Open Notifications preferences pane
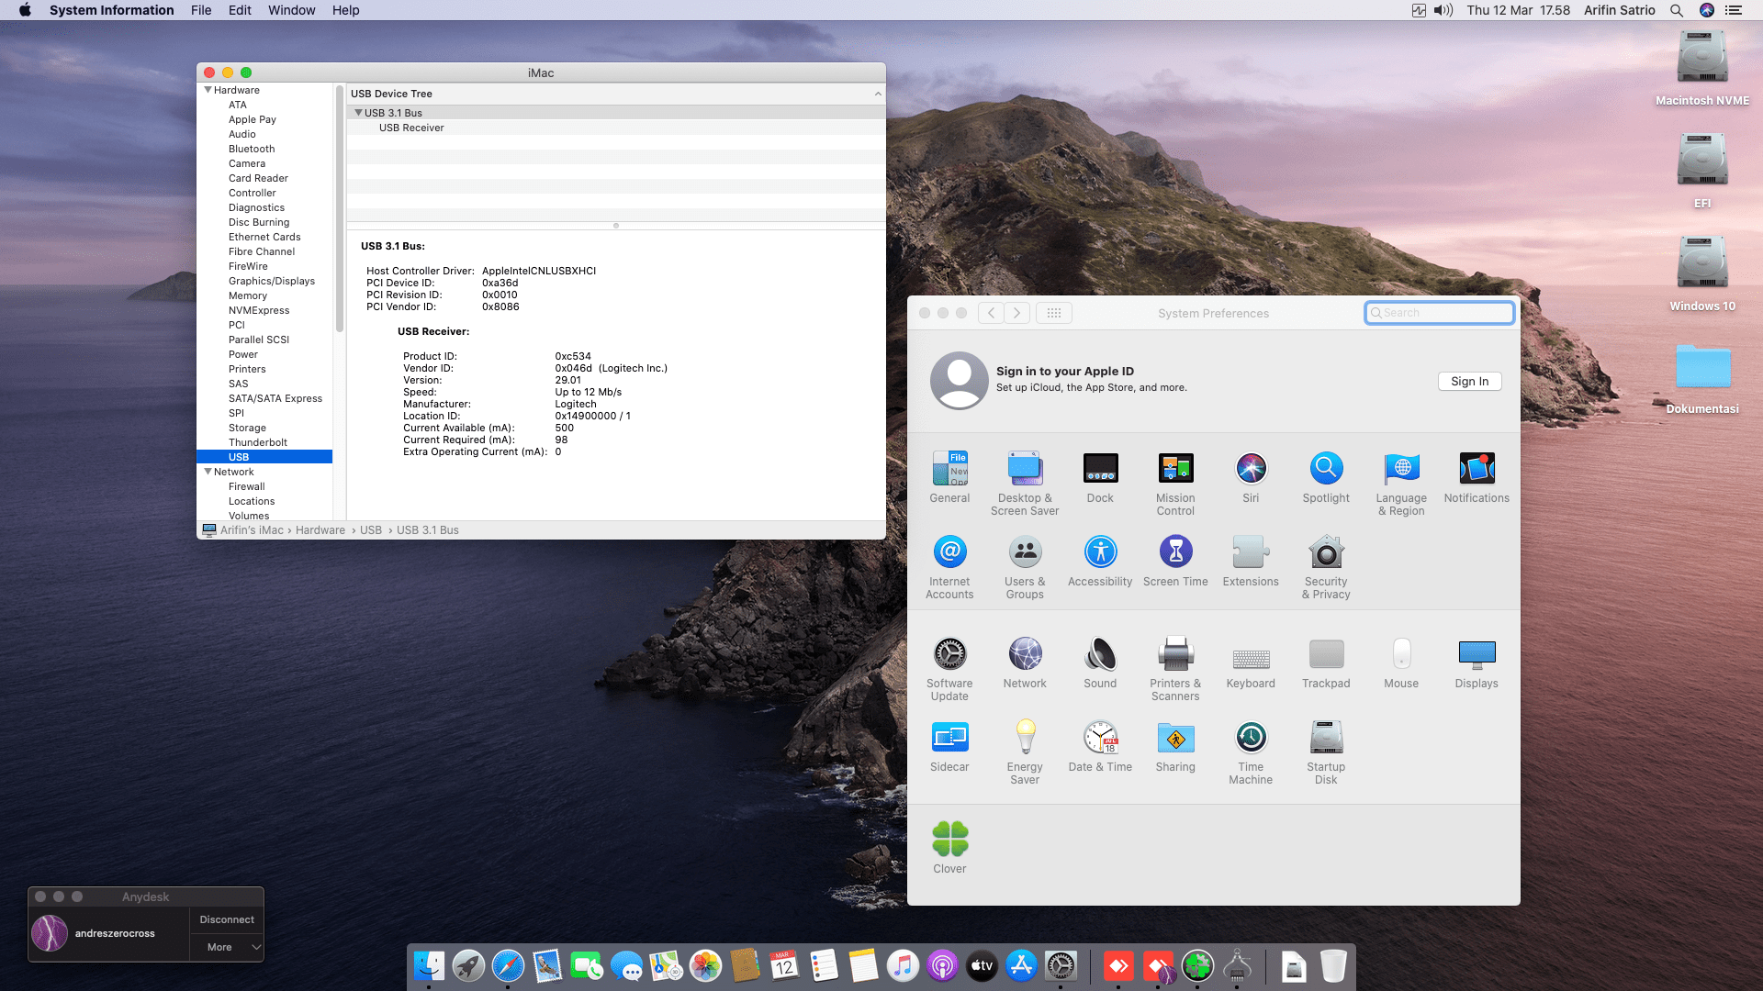The image size is (1763, 991). coord(1477,477)
